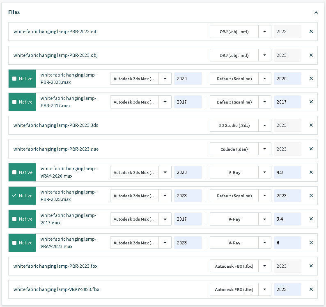Remove the PBR-2017.max file with X

[311, 102]
